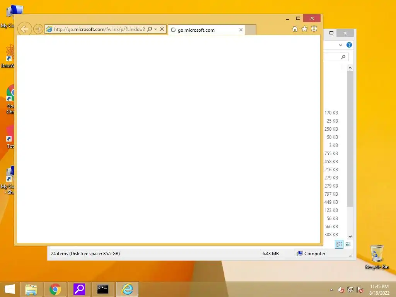Maximize the File Explorer window behind
The height and width of the screenshot is (297, 396).
[x=331, y=33]
